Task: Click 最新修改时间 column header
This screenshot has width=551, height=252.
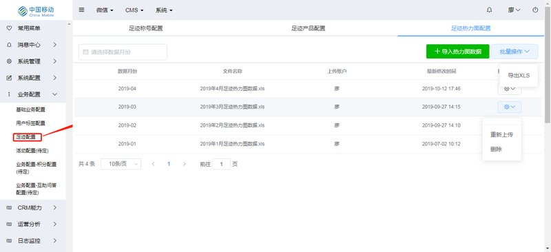Action: (441, 72)
